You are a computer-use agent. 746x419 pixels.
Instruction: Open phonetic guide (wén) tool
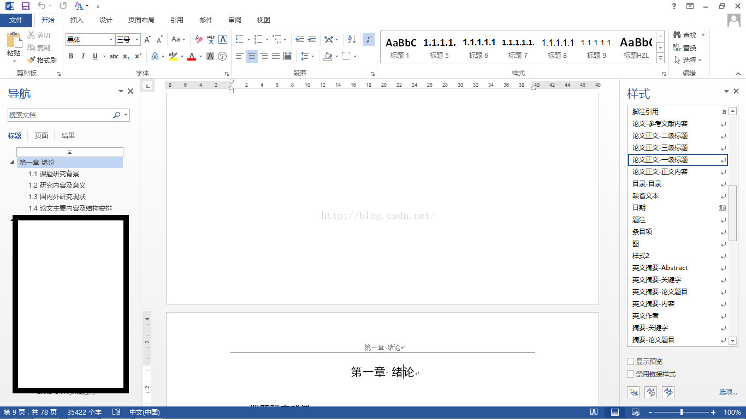coord(211,39)
